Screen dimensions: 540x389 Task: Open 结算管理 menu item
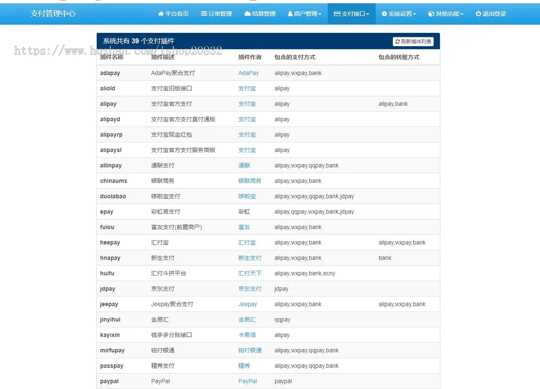click(260, 14)
